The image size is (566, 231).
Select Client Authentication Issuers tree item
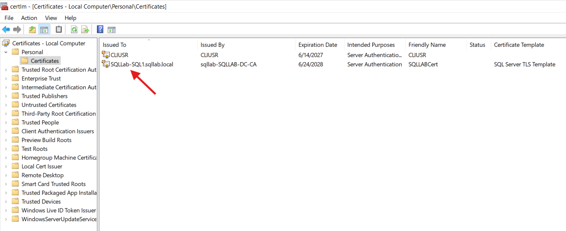[x=58, y=131]
